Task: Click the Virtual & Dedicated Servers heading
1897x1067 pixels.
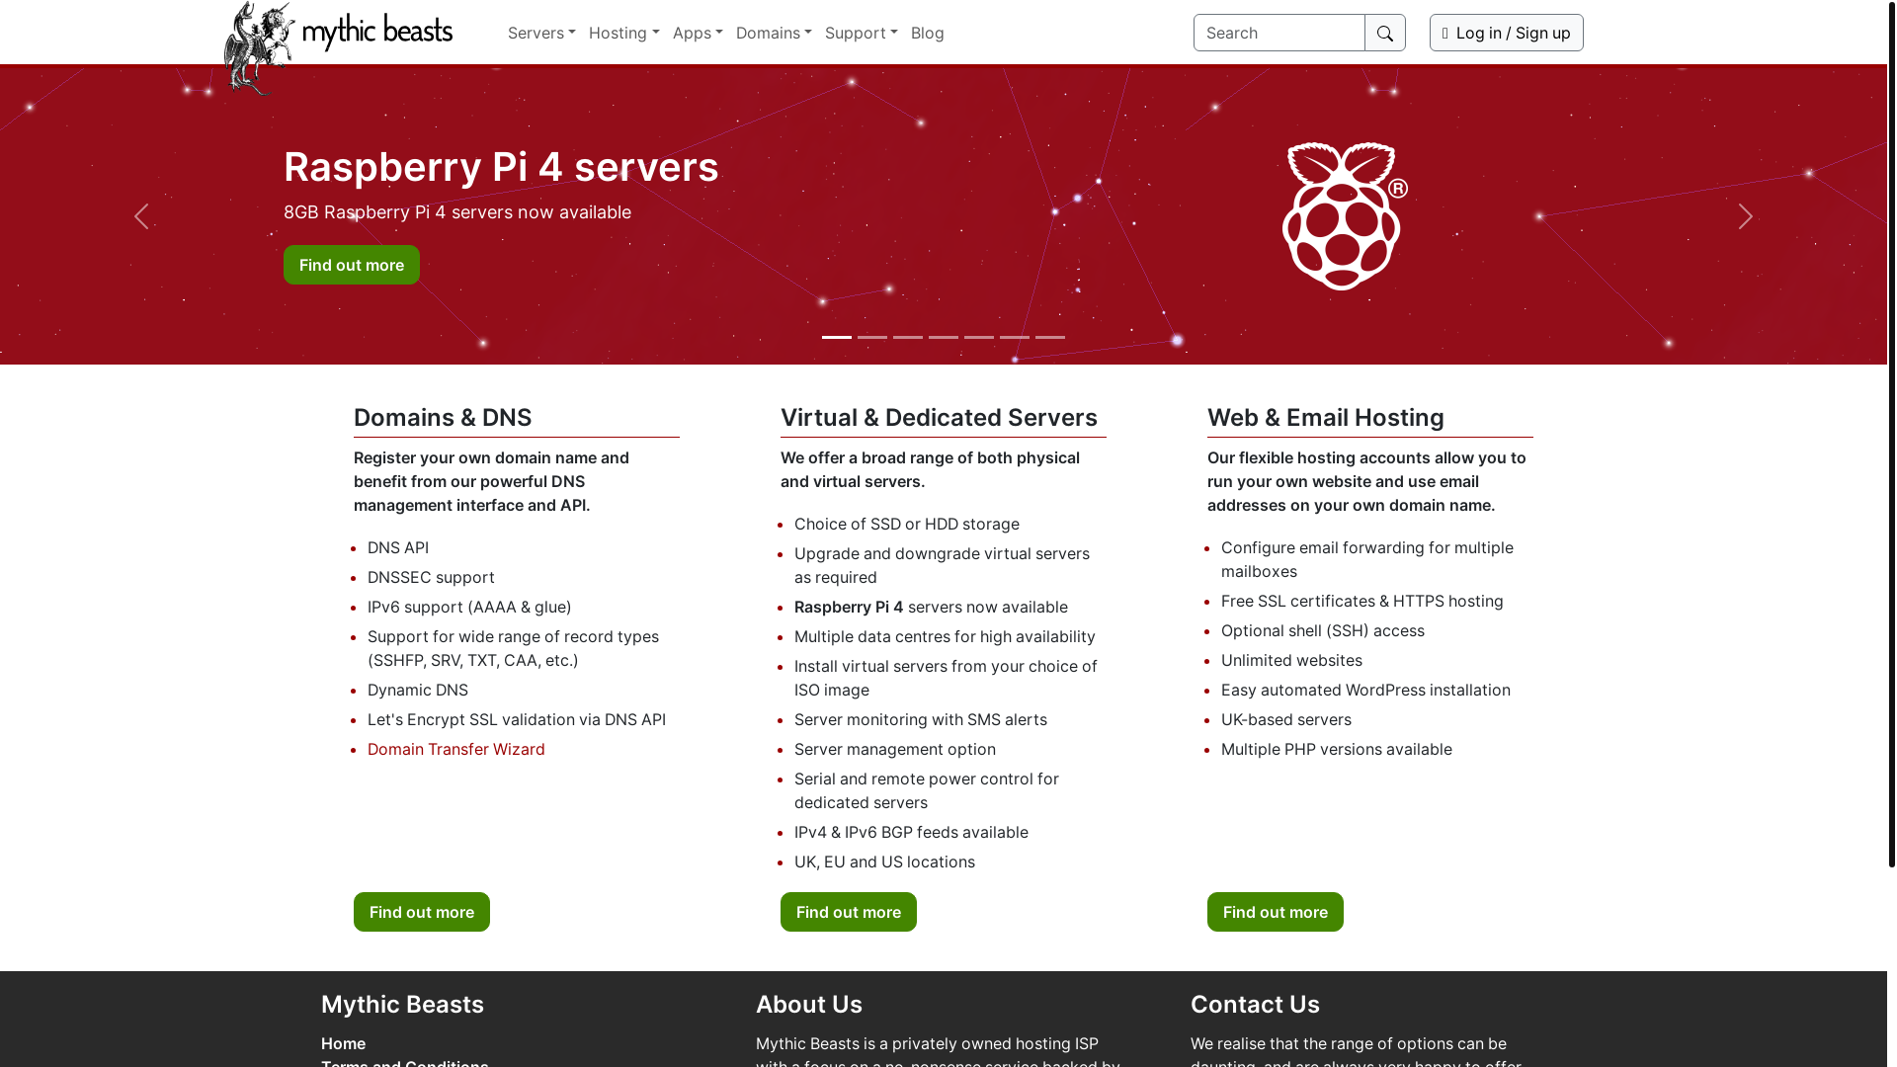Action: click(939, 418)
